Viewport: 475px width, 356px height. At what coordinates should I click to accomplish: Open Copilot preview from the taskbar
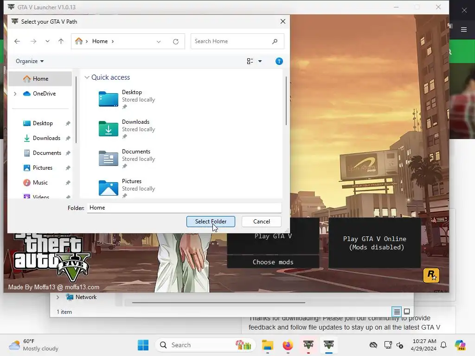[x=460, y=345]
